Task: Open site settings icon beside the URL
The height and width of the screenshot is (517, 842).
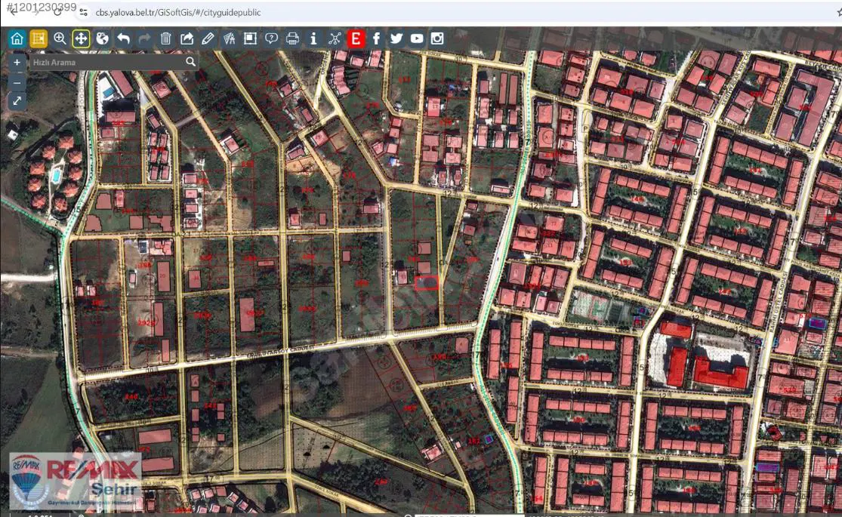Action: [x=83, y=12]
